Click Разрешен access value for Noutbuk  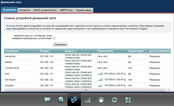click(155, 86)
